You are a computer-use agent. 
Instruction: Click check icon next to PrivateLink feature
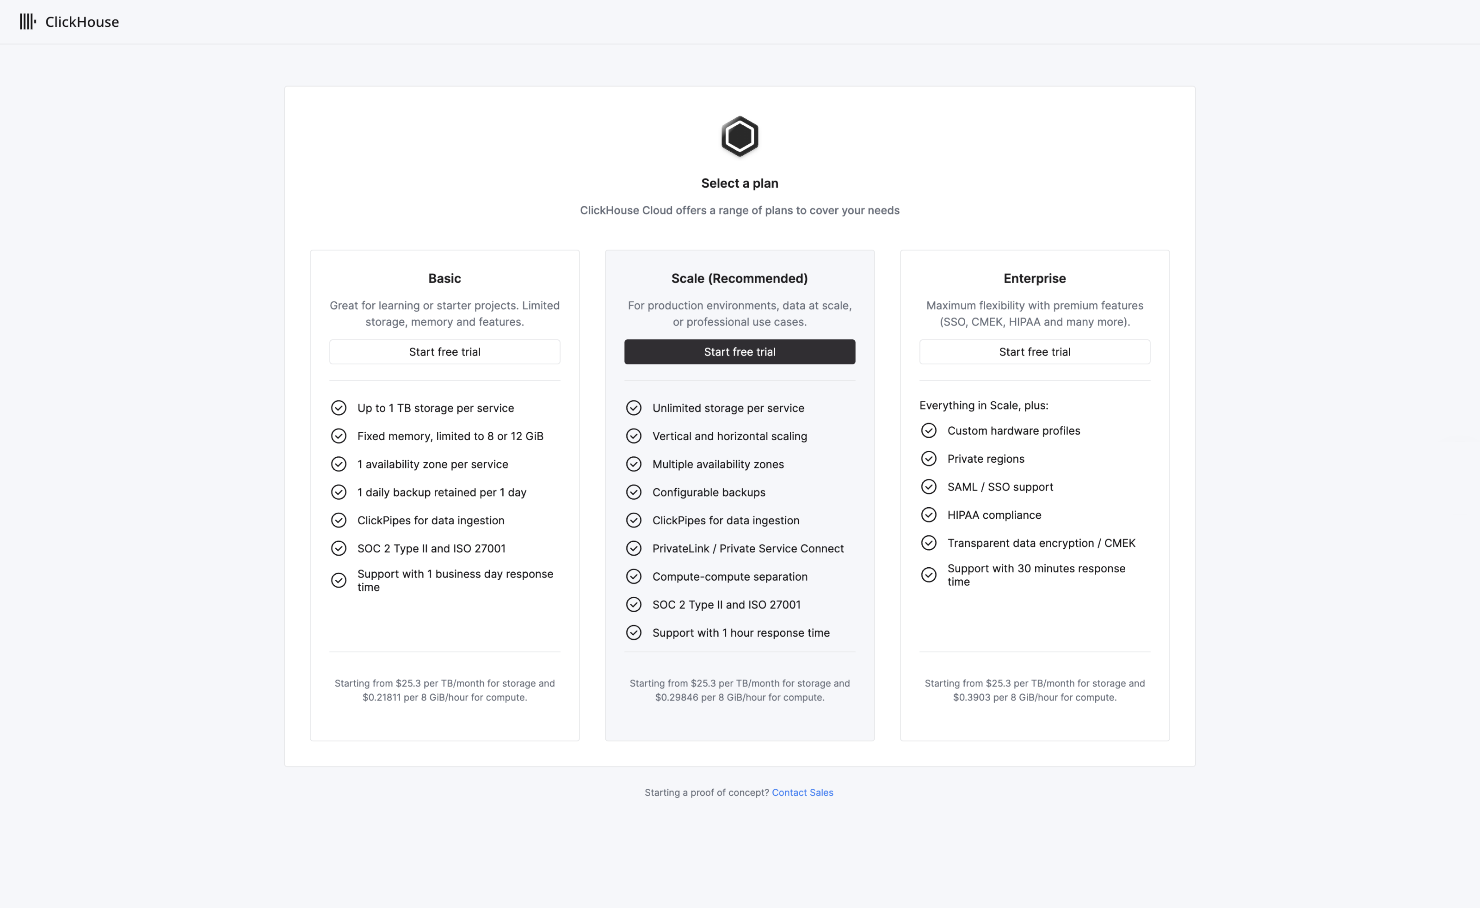[634, 548]
